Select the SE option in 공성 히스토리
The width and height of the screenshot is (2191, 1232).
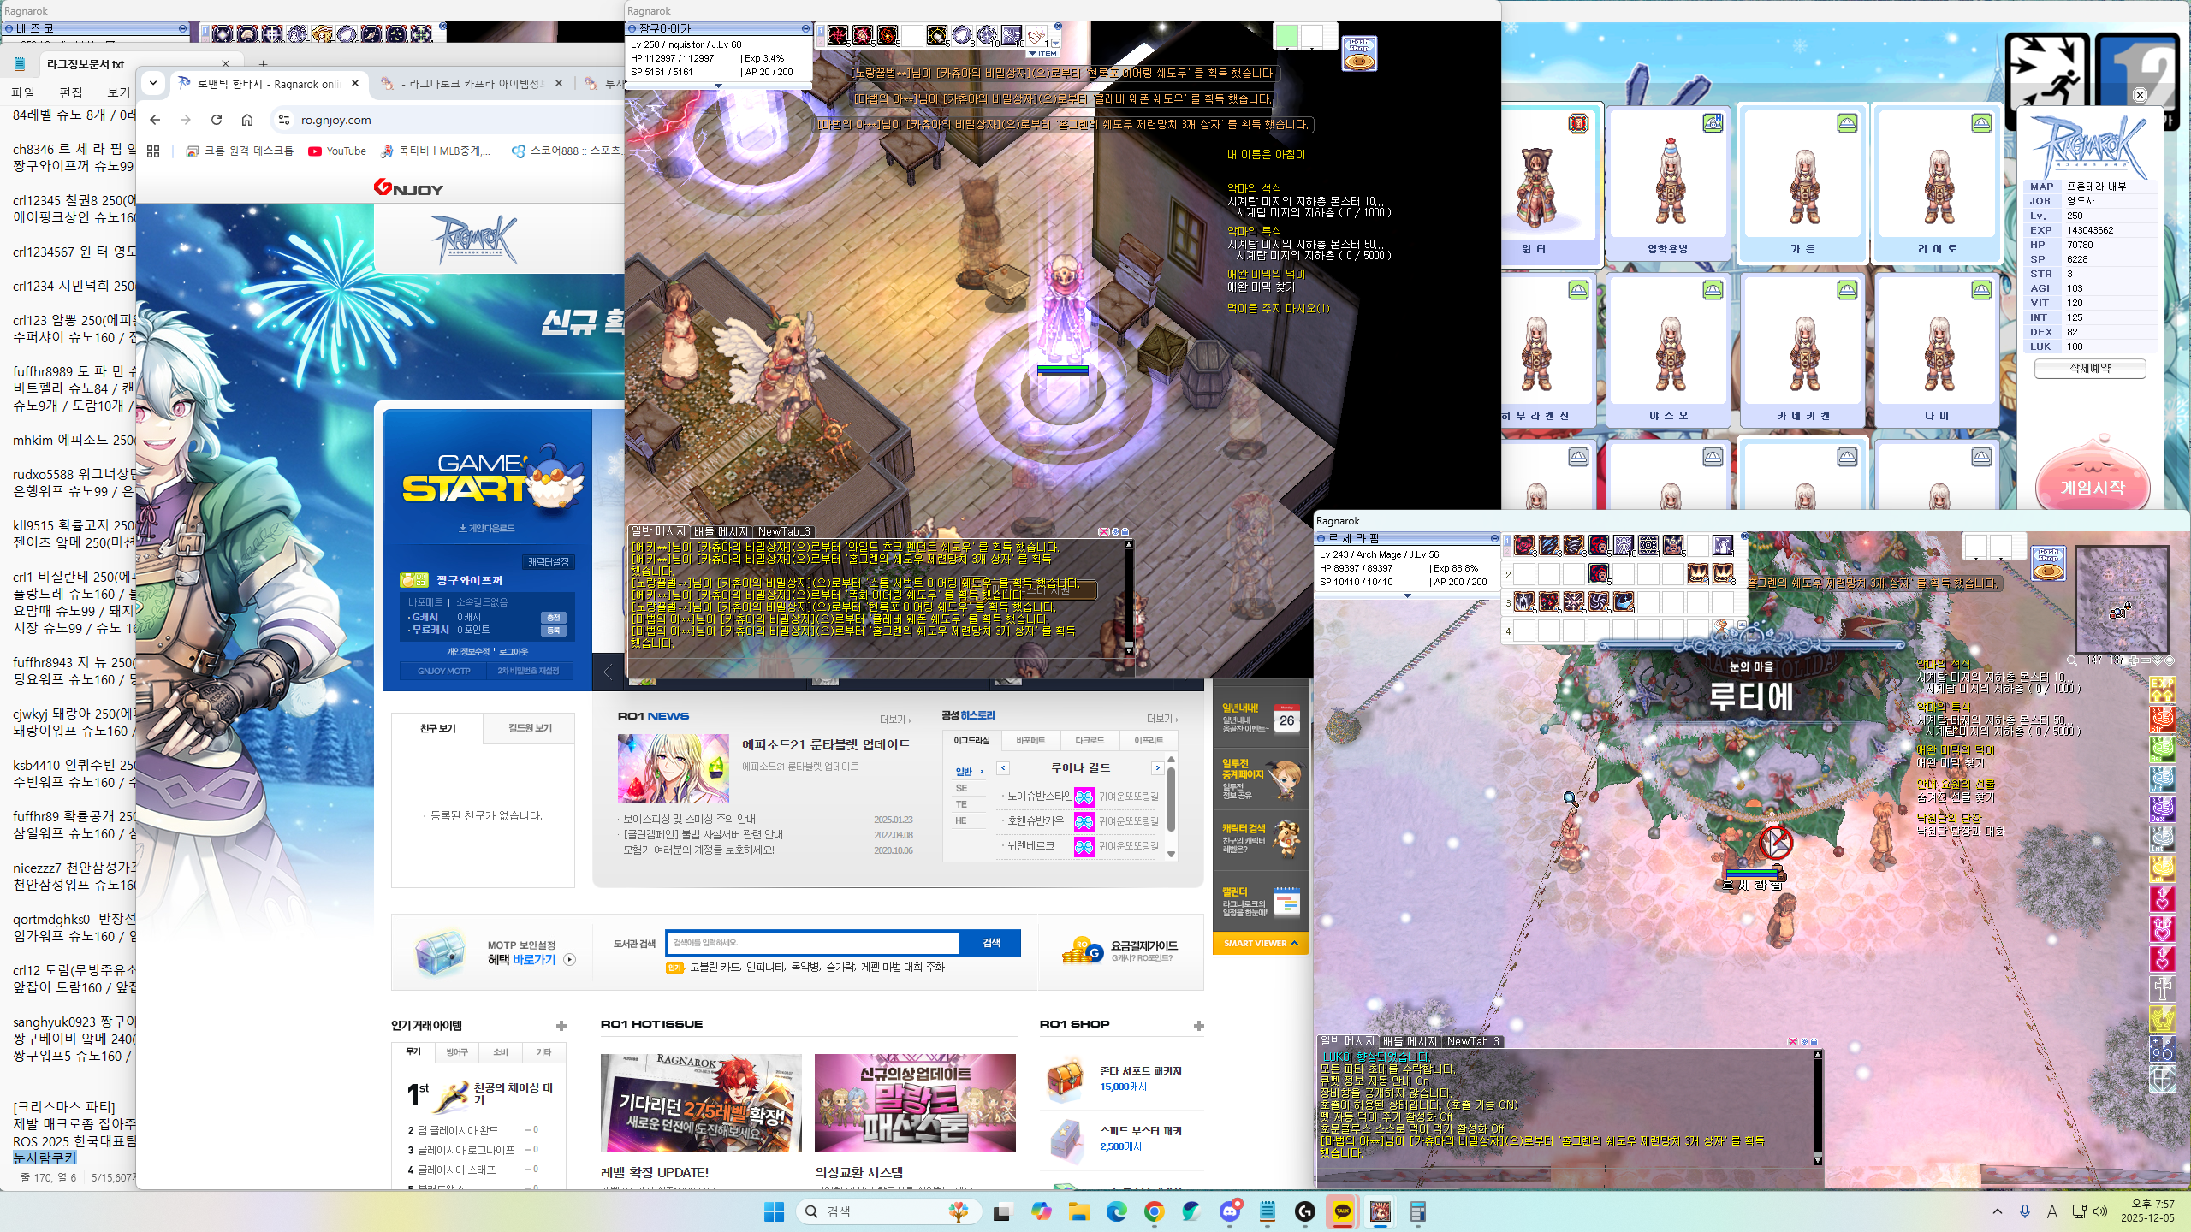click(x=961, y=788)
